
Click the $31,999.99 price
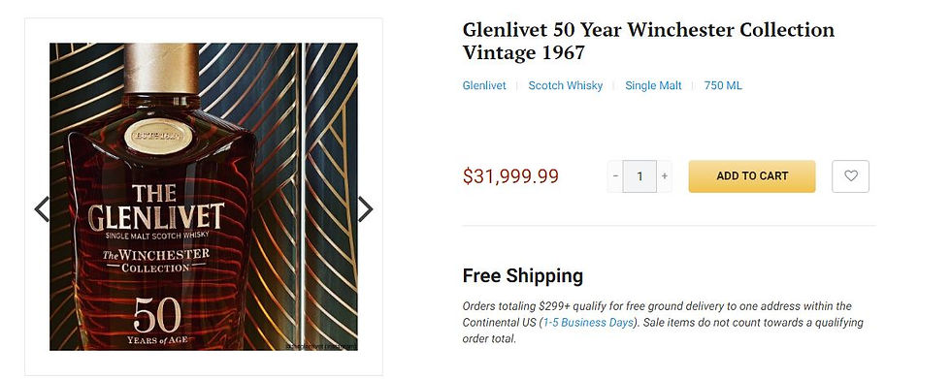(x=510, y=176)
